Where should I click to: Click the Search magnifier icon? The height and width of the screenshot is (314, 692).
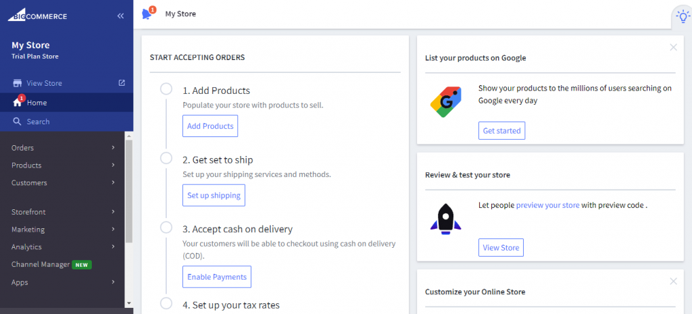(x=18, y=122)
